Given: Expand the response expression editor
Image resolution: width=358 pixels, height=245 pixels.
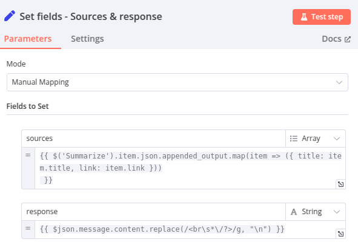Looking at the screenshot, I should click(x=340, y=234).
